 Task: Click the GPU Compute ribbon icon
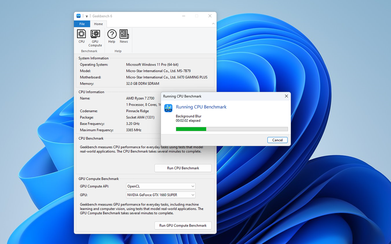click(x=95, y=37)
